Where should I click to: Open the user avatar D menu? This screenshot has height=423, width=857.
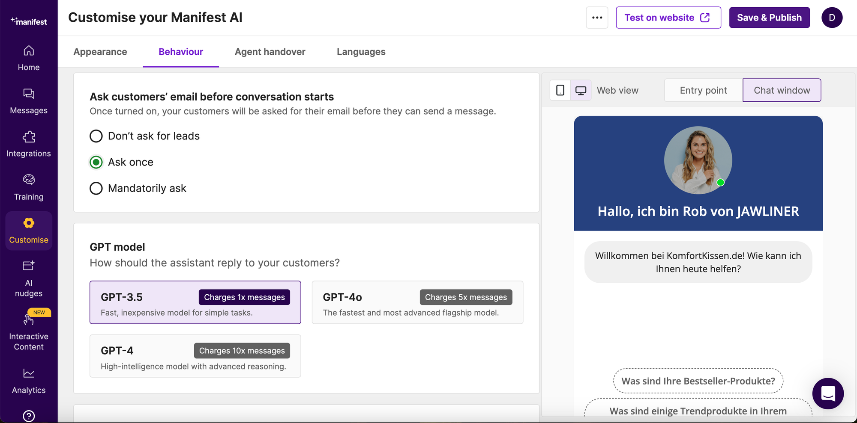832,18
